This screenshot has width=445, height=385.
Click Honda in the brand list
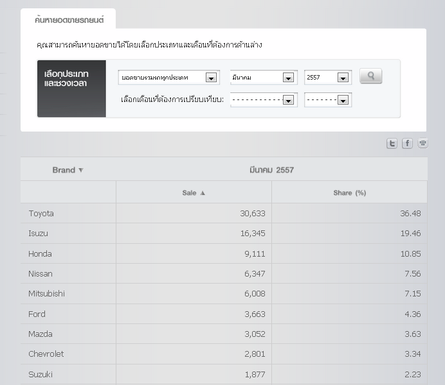[40, 253]
